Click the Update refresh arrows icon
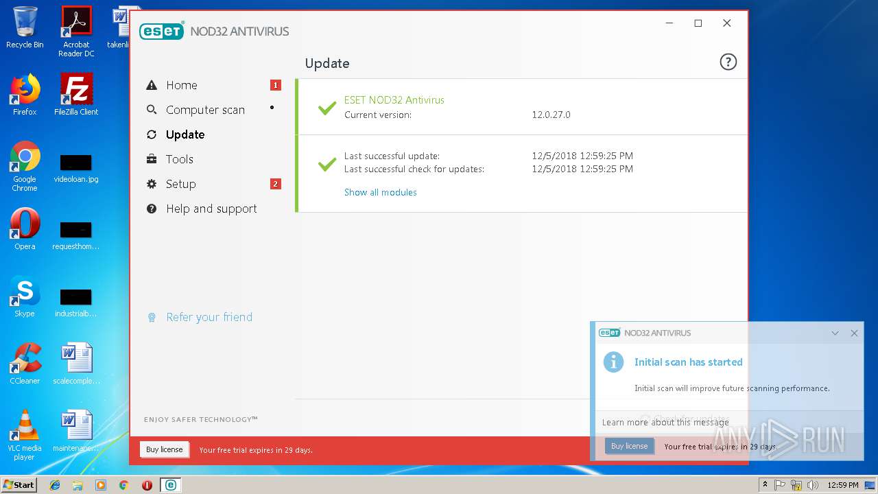 [152, 134]
